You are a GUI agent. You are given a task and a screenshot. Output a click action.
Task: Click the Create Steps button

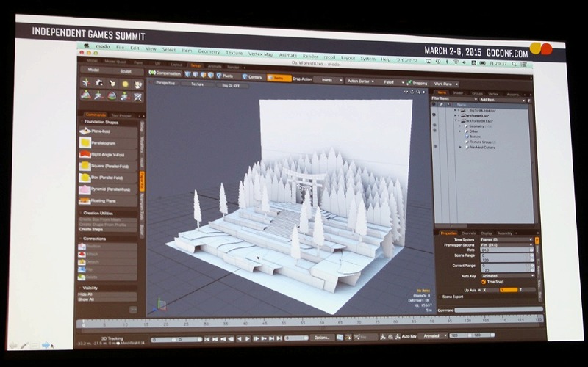pyautogui.click(x=107, y=229)
